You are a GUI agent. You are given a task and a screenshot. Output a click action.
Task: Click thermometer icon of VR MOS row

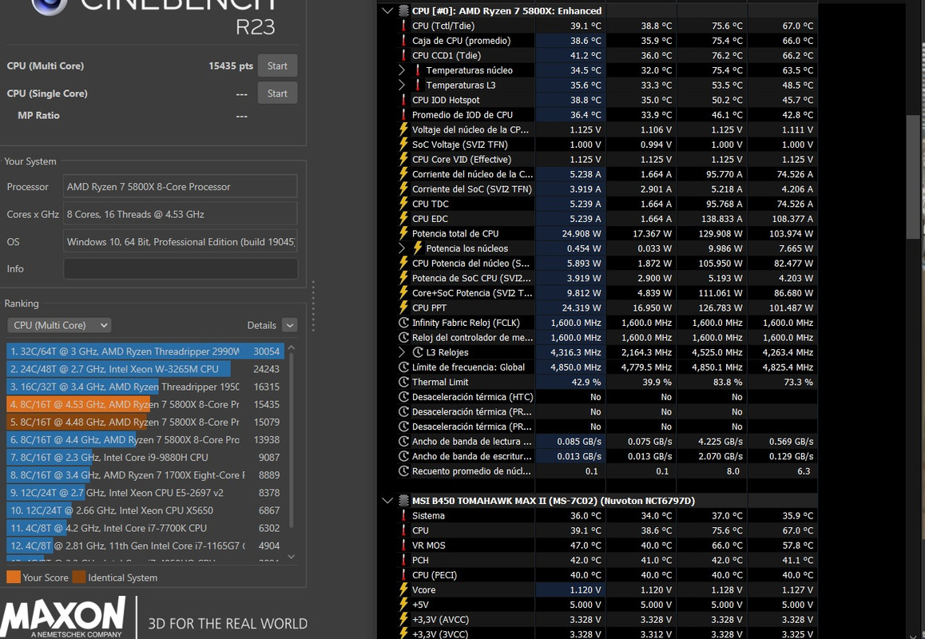[403, 546]
